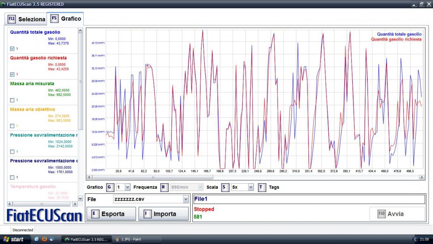
Task: Click the parameter list left scroll arrow
Action: click(x=10, y=204)
